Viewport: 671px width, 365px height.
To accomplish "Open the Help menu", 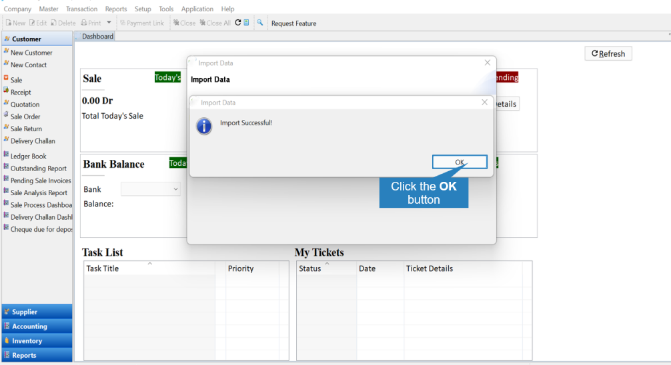I will (x=227, y=9).
